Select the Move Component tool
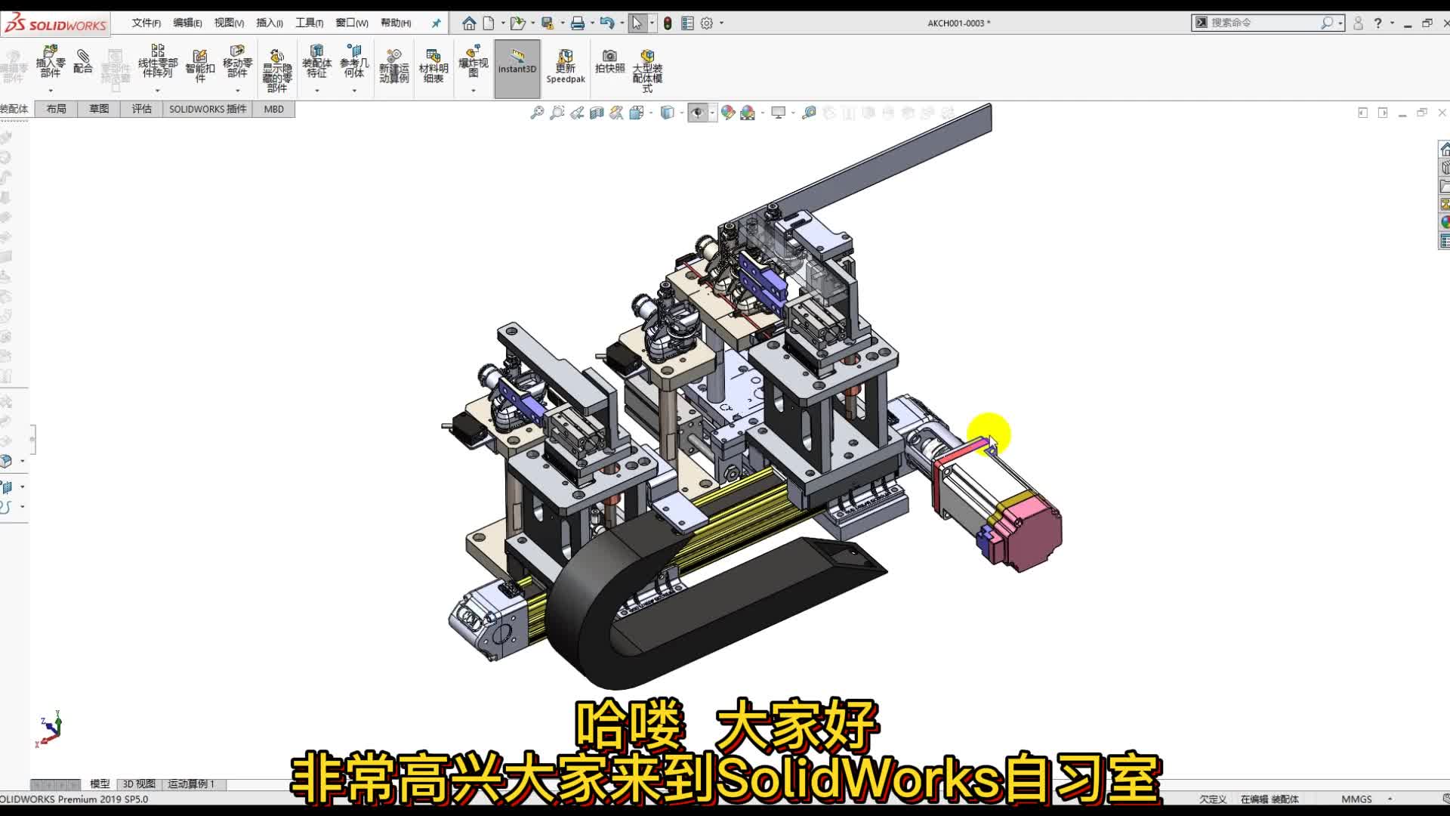1450x816 pixels. coord(237,61)
